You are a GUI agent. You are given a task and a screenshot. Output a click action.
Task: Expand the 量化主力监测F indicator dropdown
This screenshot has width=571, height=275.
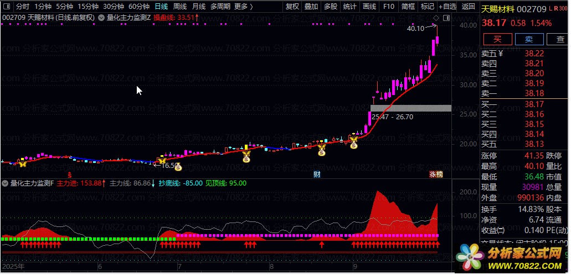tap(6, 183)
